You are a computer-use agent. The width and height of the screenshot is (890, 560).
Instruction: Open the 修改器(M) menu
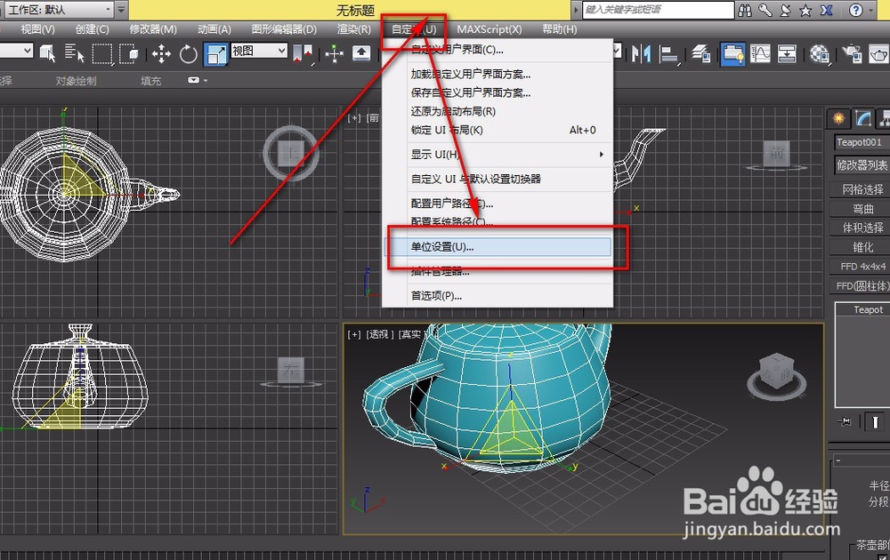(153, 29)
